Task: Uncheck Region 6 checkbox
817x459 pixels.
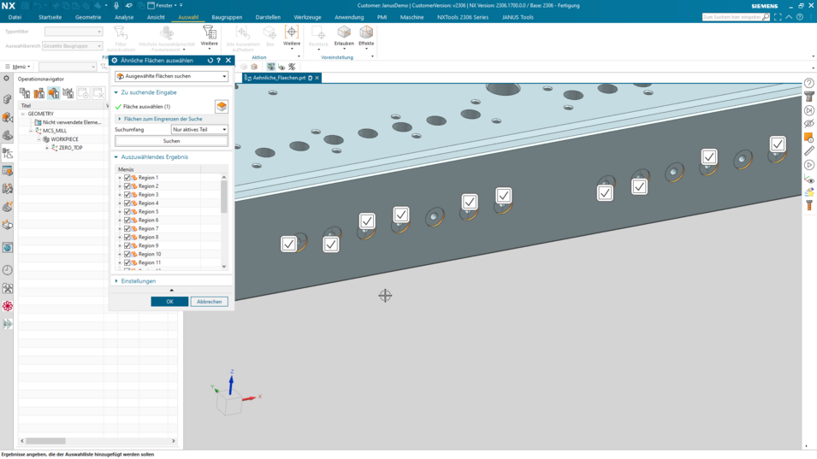Action: coord(127,221)
